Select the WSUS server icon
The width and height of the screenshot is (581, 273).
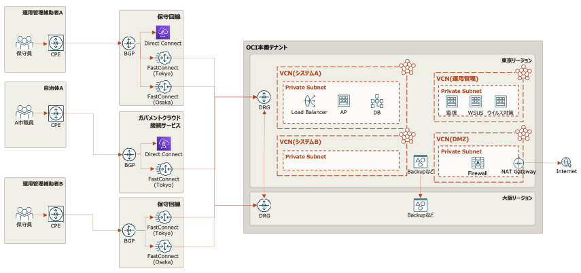click(476, 101)
